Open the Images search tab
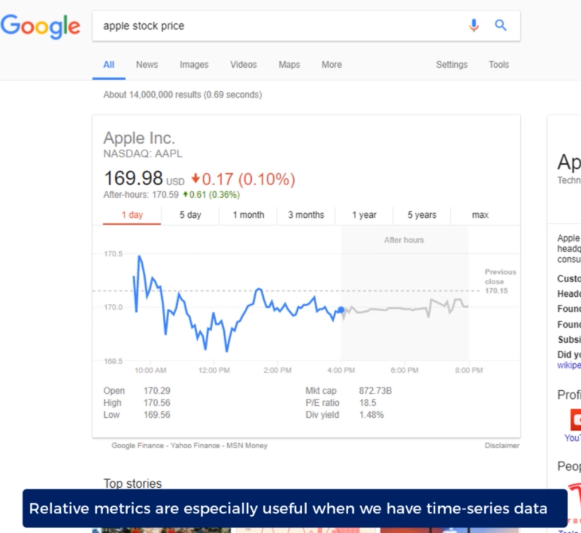 coord(194,65)
